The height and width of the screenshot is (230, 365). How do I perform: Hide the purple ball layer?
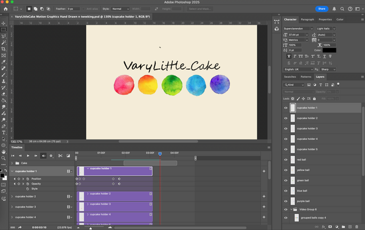click(x=286, y=201)
